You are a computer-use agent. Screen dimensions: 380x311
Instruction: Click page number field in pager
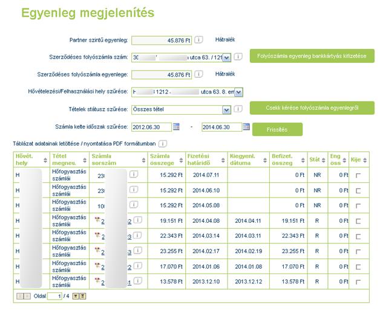[54, 296]
